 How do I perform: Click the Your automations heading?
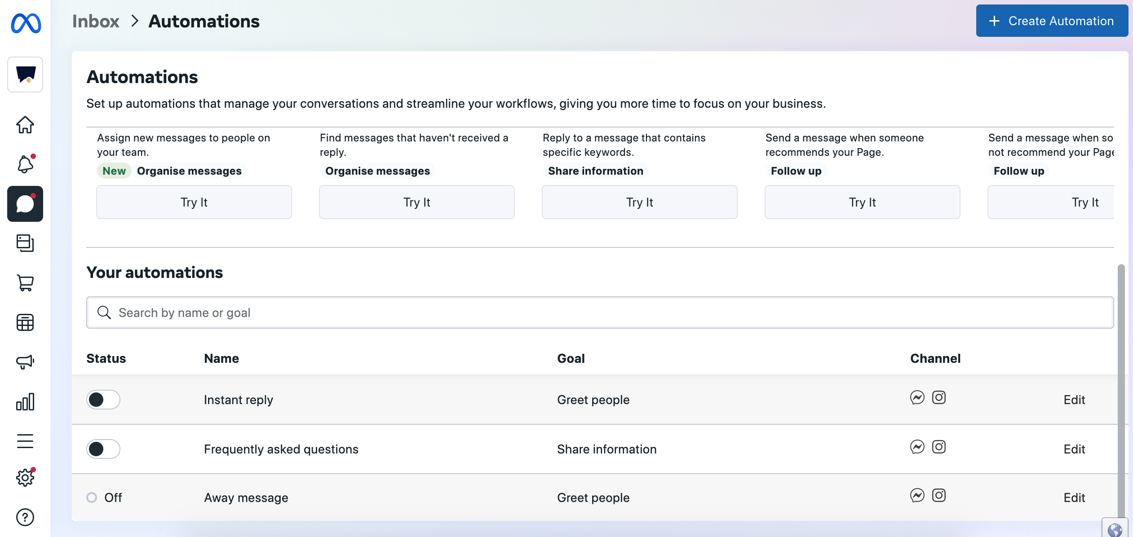155,273
